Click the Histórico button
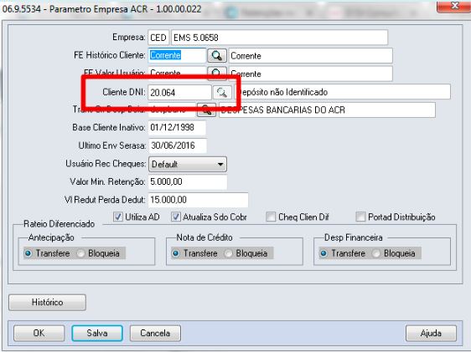 (x=48, y=303)
